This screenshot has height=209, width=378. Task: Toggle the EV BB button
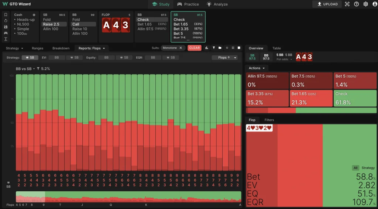pyautogui.click(x=56, y=58)
